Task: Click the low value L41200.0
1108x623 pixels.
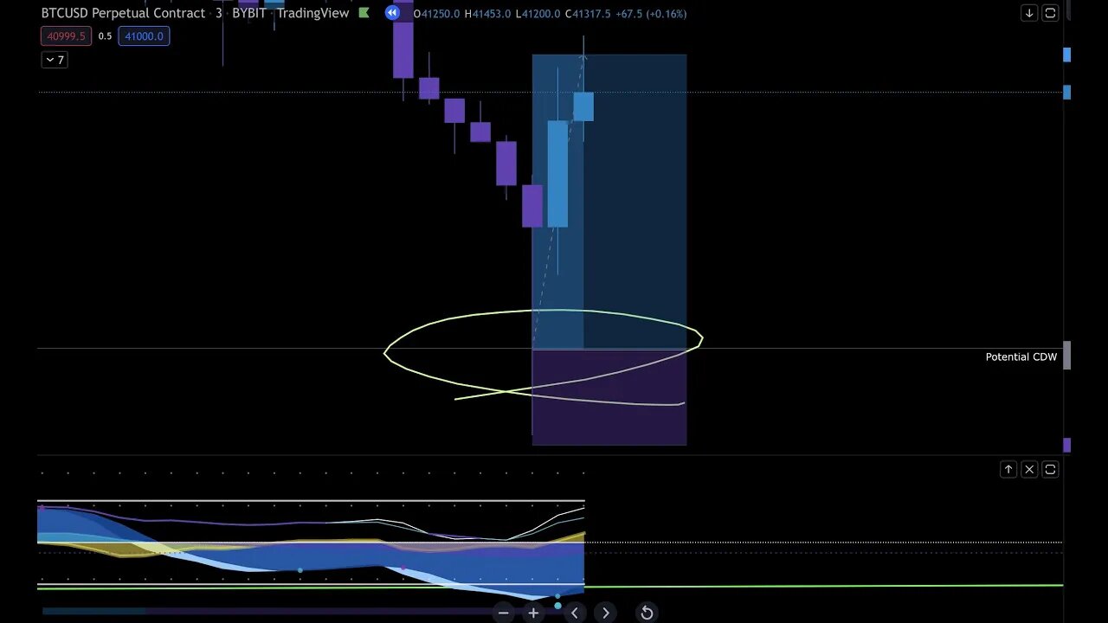Action: click(538, 14)
